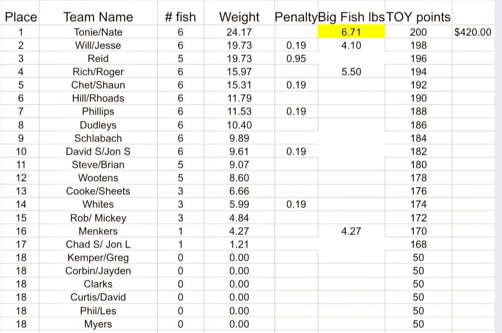Click the Myers team name cell

(98, 324)
